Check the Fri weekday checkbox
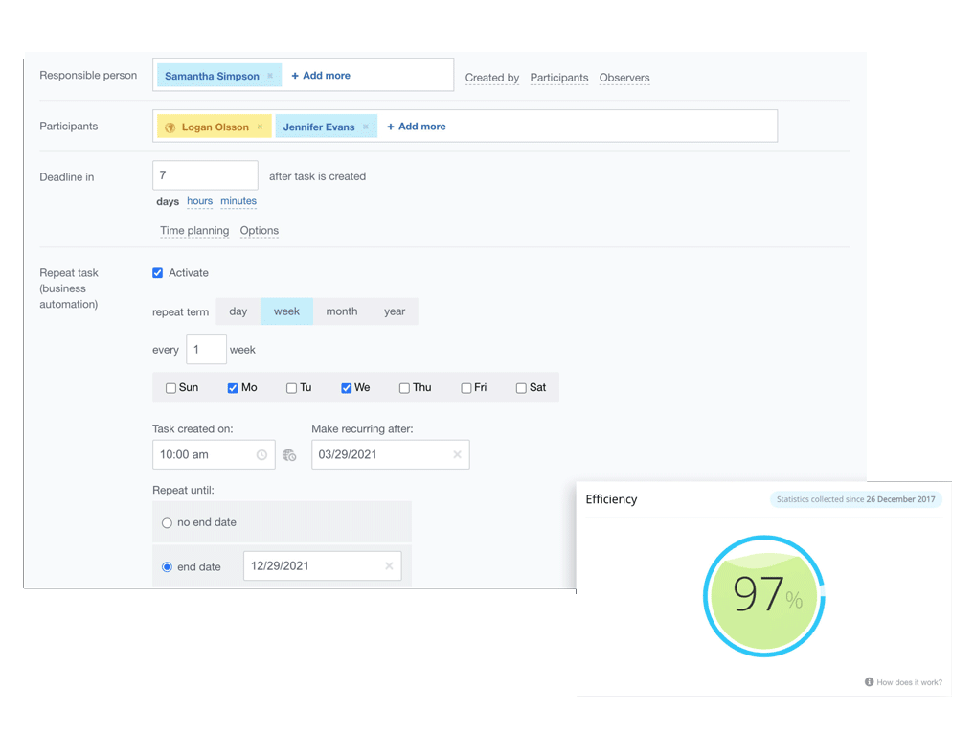 (x=466, y=388)
